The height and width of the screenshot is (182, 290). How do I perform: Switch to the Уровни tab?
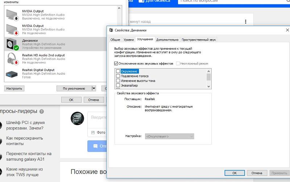129,40
